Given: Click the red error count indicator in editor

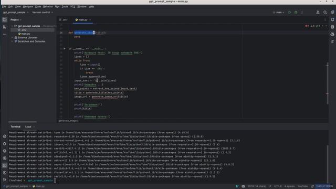Looking at the screenshot, I should coord(307,26).
